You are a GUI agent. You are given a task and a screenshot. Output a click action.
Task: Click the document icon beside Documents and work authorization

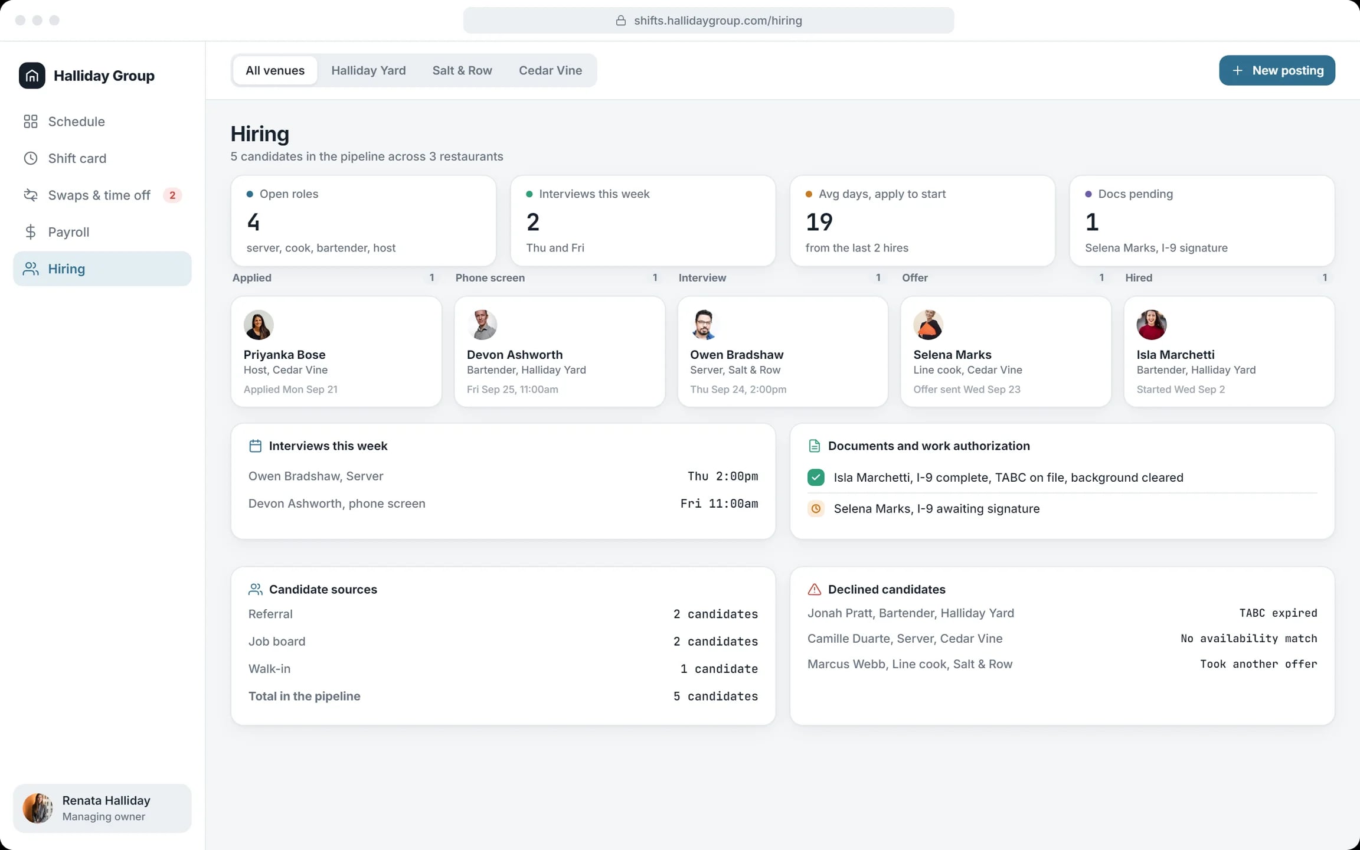814,446
